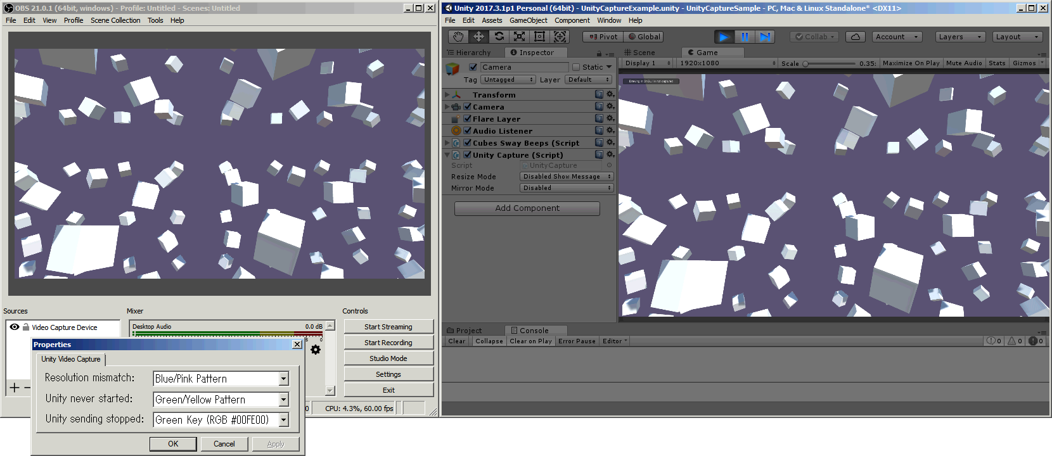Click the Start Recording button
This screenshot has height=456, width=1052.
click(x=388, y=343)
